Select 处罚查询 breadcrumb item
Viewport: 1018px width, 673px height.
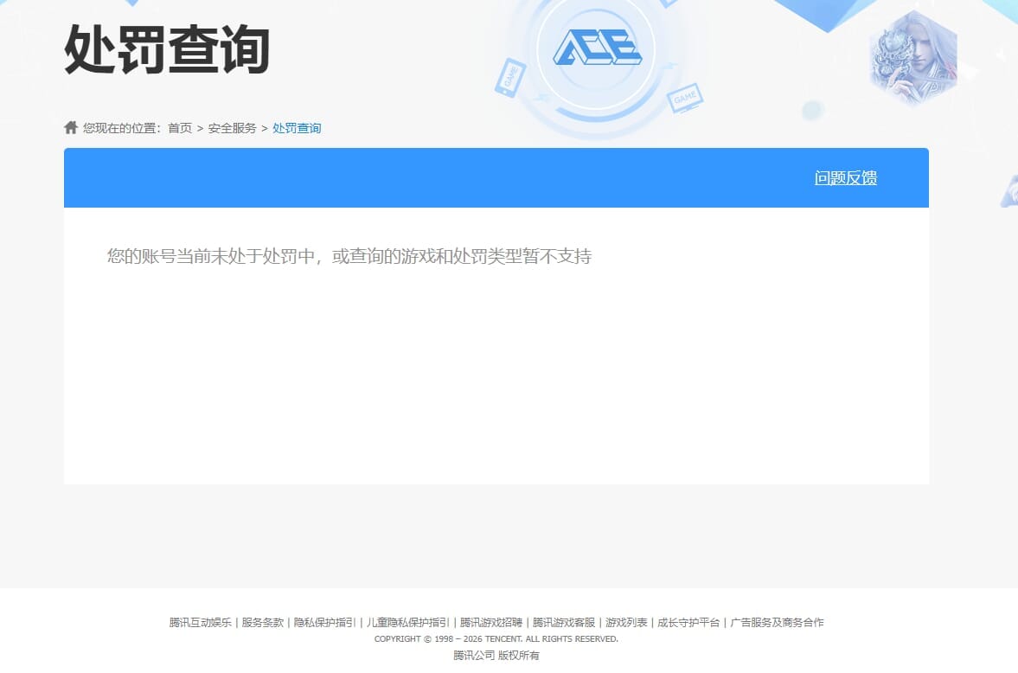[297, 128]
